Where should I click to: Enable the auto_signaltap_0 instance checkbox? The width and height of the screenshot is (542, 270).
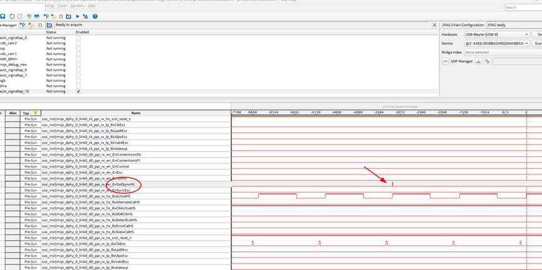coord(78,38)
